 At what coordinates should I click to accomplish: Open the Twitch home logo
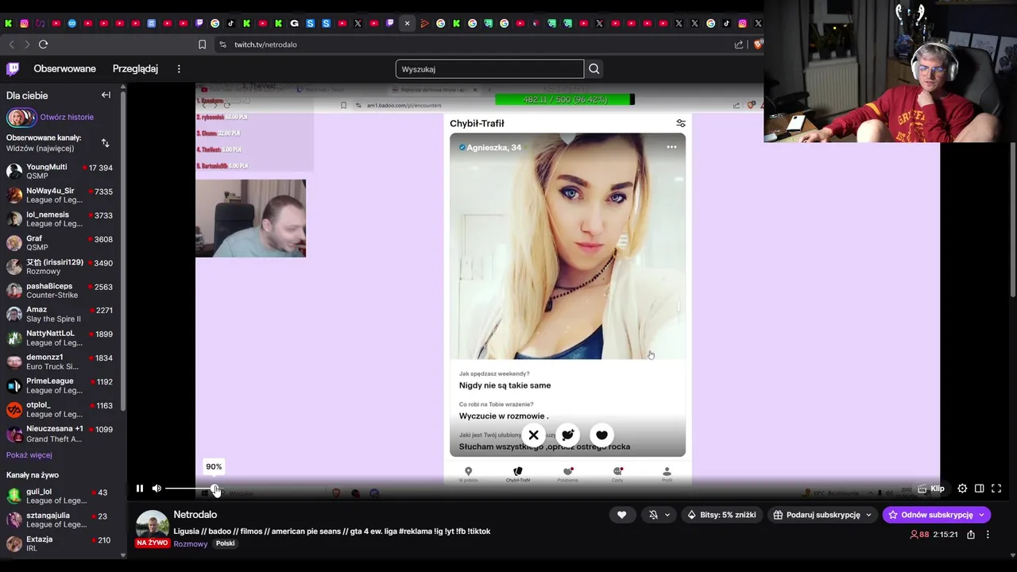tap(13, 69)
